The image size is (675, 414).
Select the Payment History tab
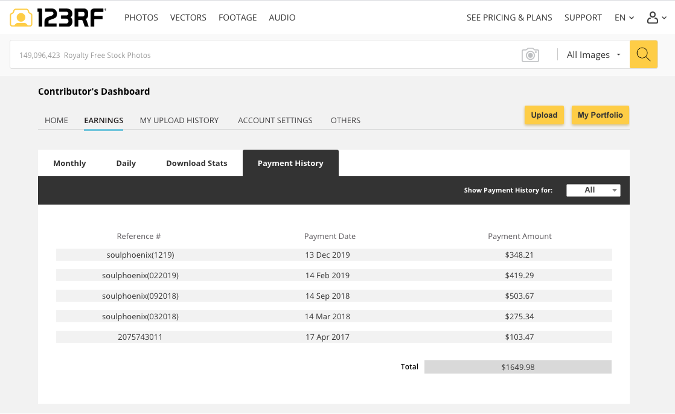click(x=290, y=163)
